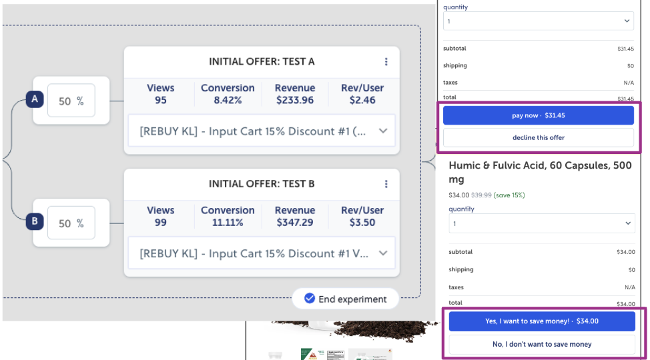This screenshot has height=360, width=650.
Task: Click the Test B Conversion stat
Action: click(228, 217)
